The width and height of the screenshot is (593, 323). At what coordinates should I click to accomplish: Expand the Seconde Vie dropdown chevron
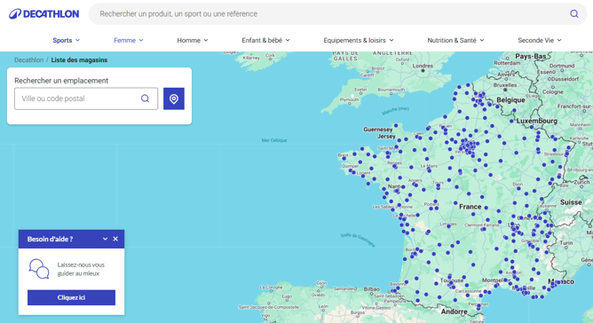pyautogui.click(x=559, y=40)
